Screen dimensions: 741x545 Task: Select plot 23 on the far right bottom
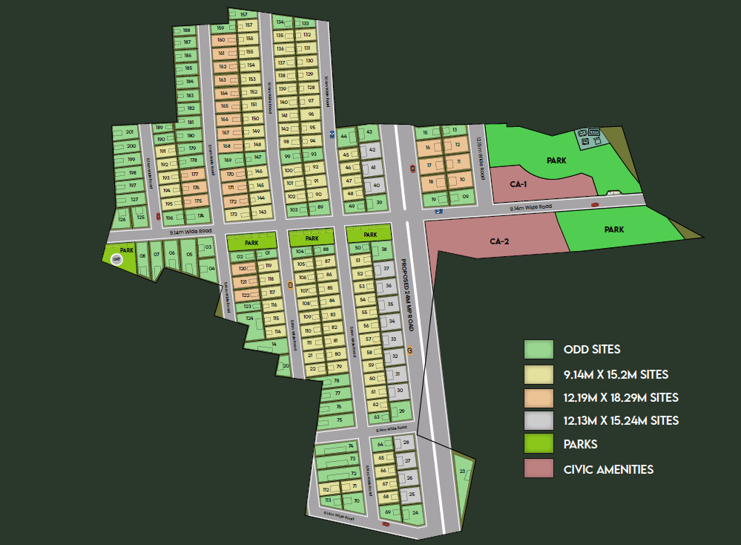(x=463, y=471)
